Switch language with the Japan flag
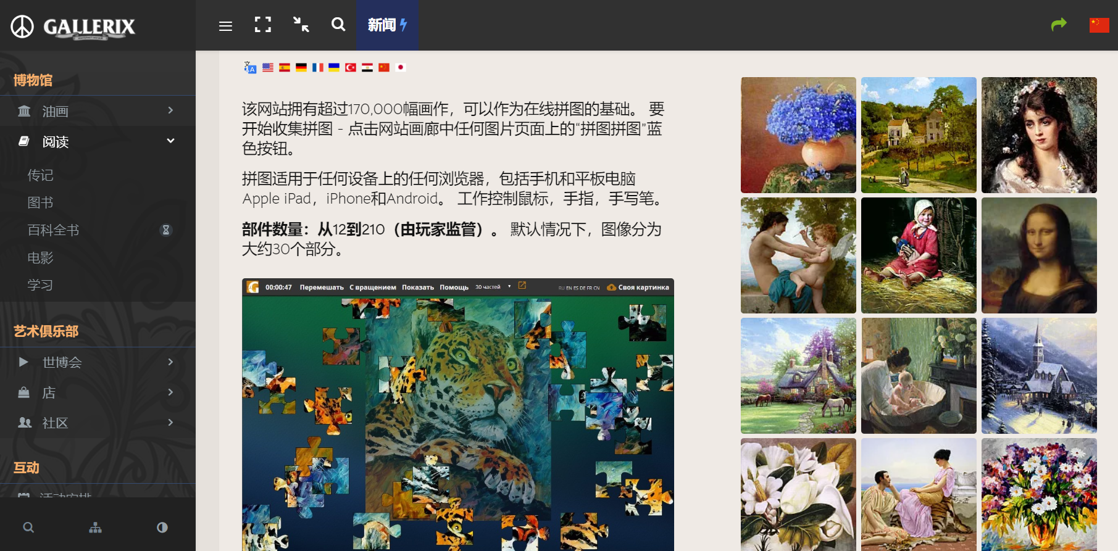1118x551 pixels. point(401,67)
